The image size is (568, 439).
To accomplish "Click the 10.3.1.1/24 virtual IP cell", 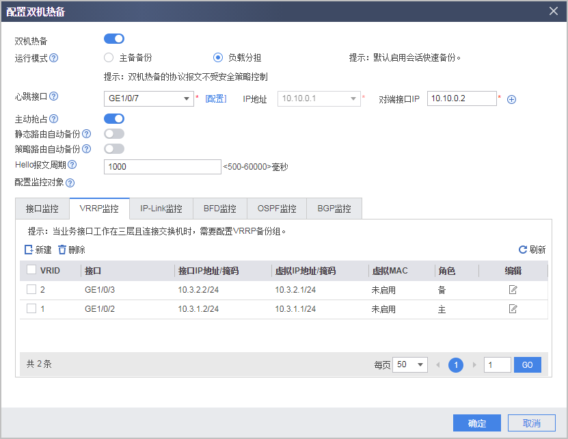I will pyautogui.click(x=295, y=309).
